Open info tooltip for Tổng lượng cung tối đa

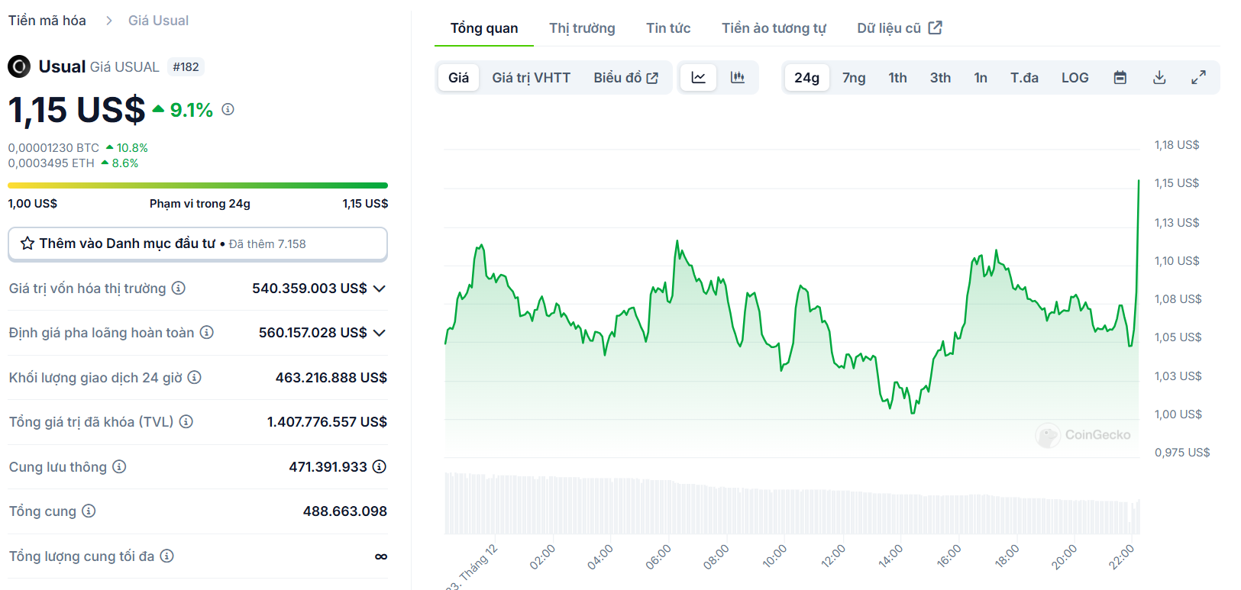(x=166, y=556)
